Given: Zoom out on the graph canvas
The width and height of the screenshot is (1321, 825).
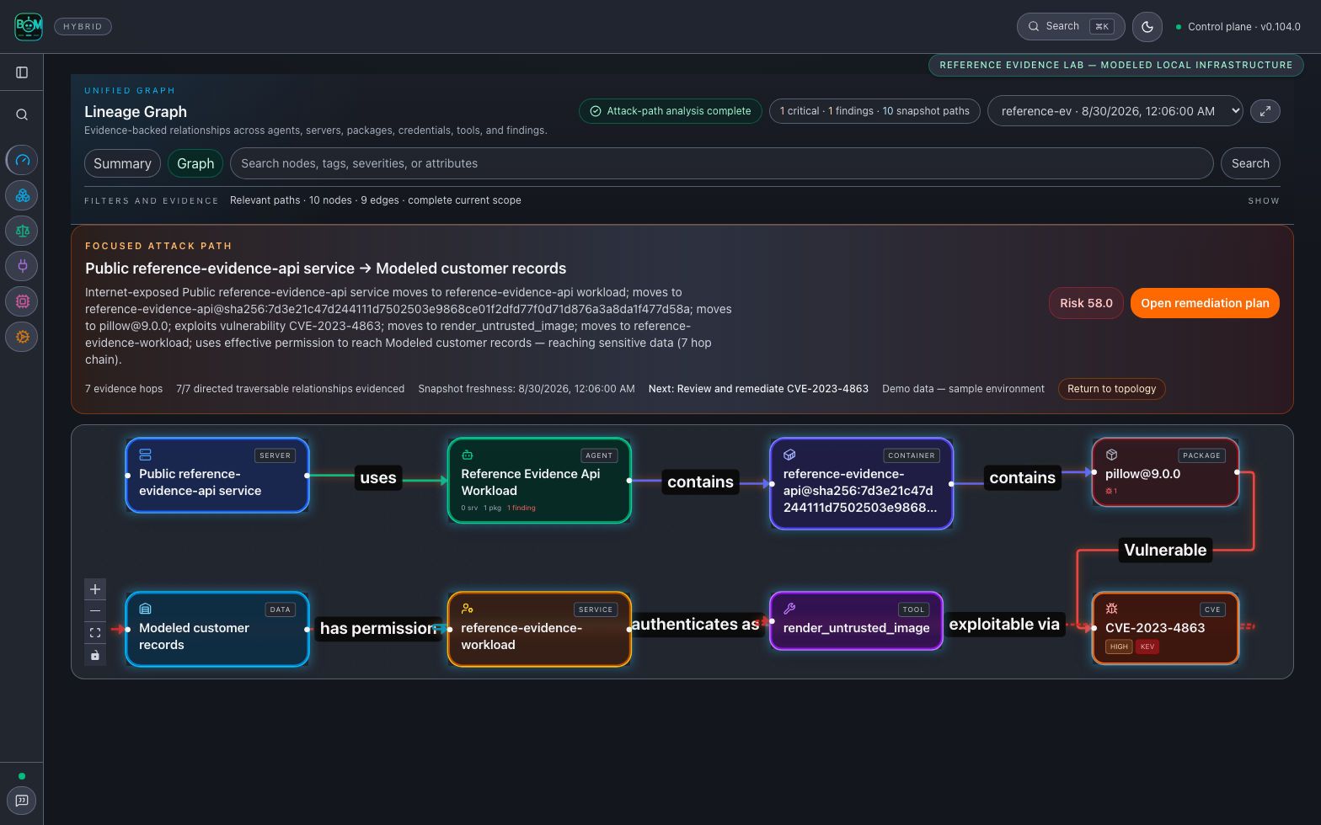Looking at the screenshot, I should [95, 611].
